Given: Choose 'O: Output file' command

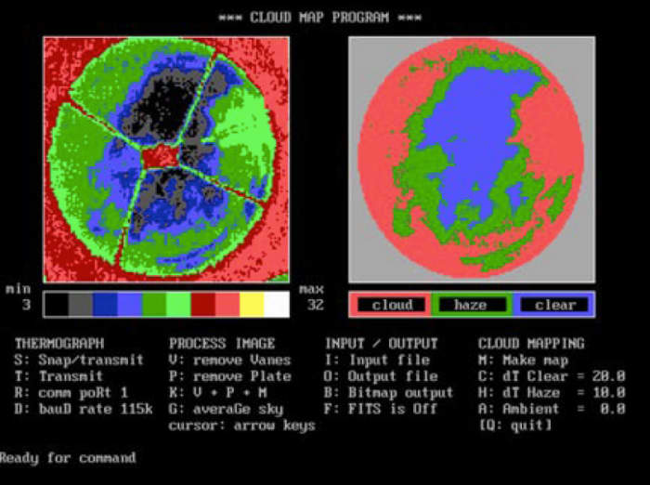Looking at the screenshot, I should click(x=381, y=376).
